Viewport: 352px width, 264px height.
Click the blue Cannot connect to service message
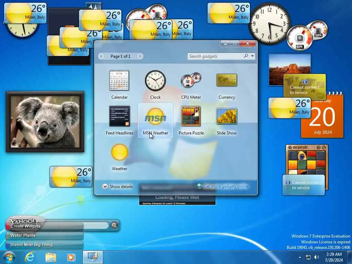[304, 185]
